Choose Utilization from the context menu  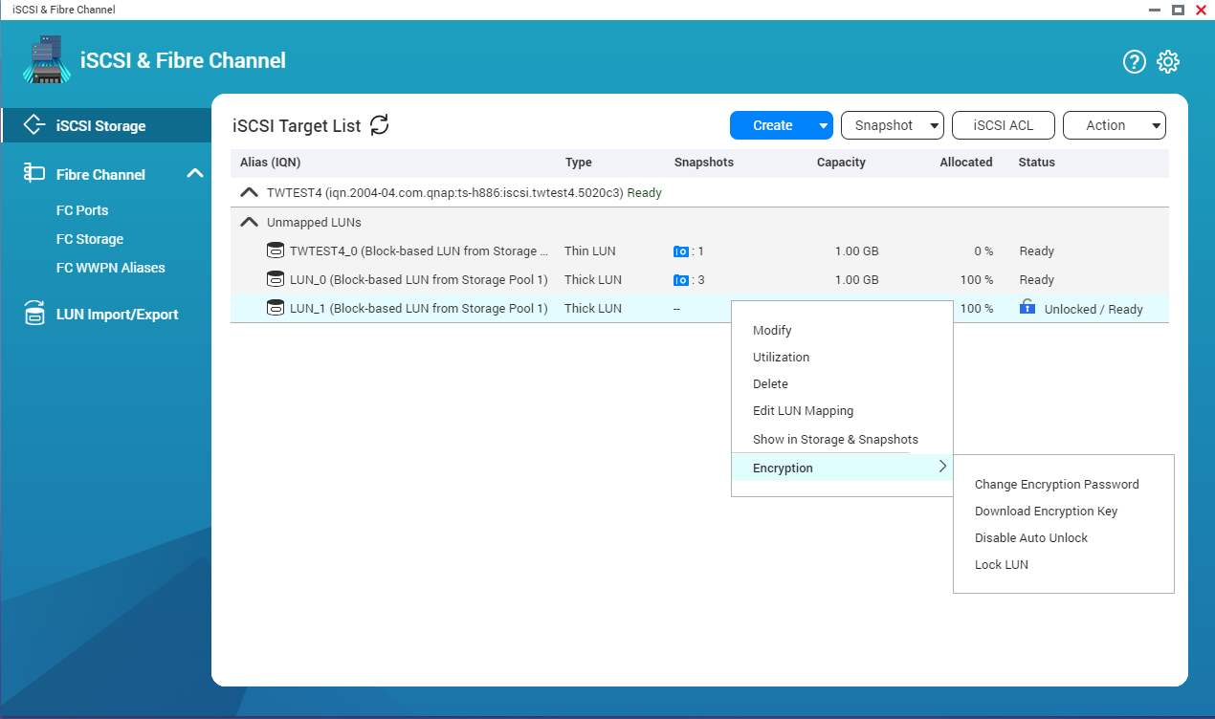(781, 357)
